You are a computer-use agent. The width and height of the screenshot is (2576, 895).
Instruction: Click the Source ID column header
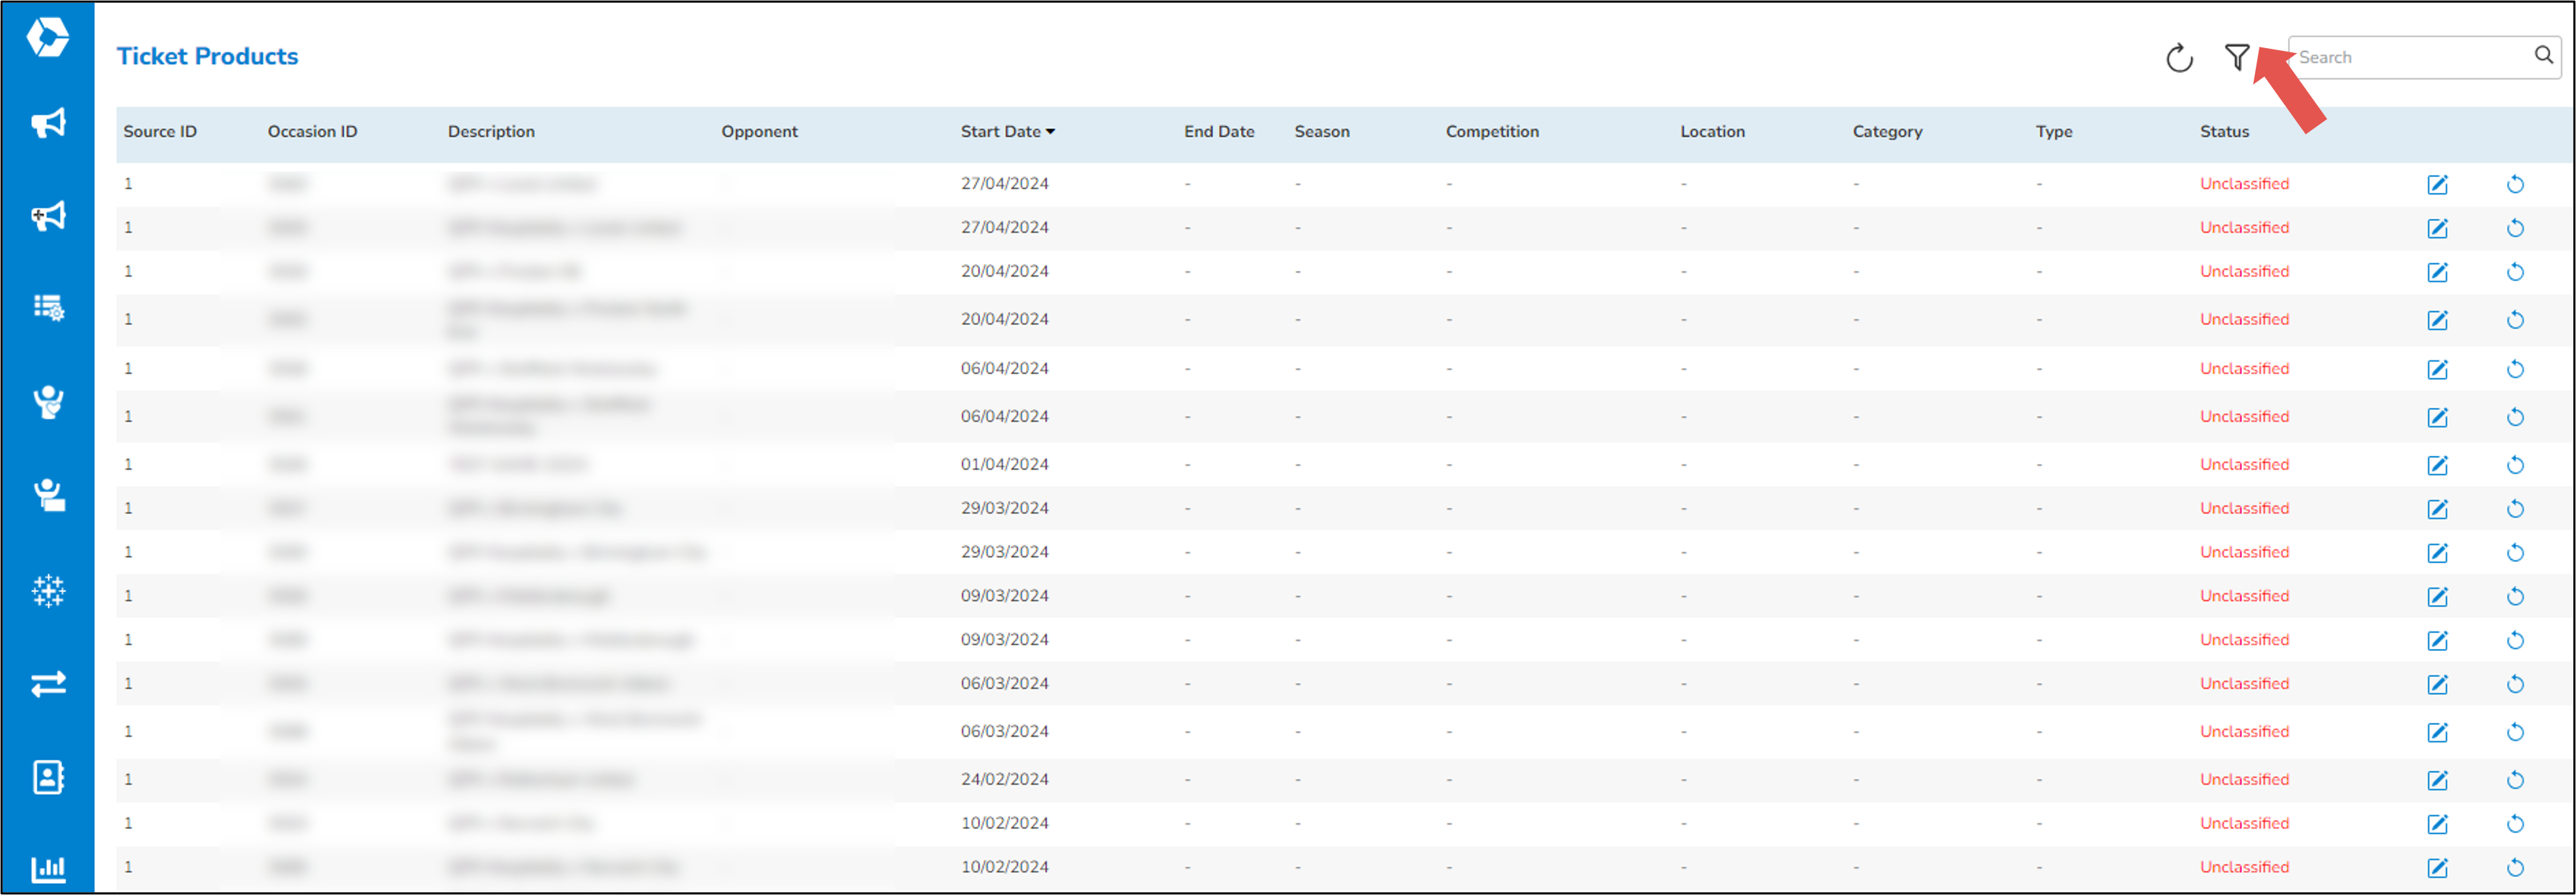click(160, 132)
